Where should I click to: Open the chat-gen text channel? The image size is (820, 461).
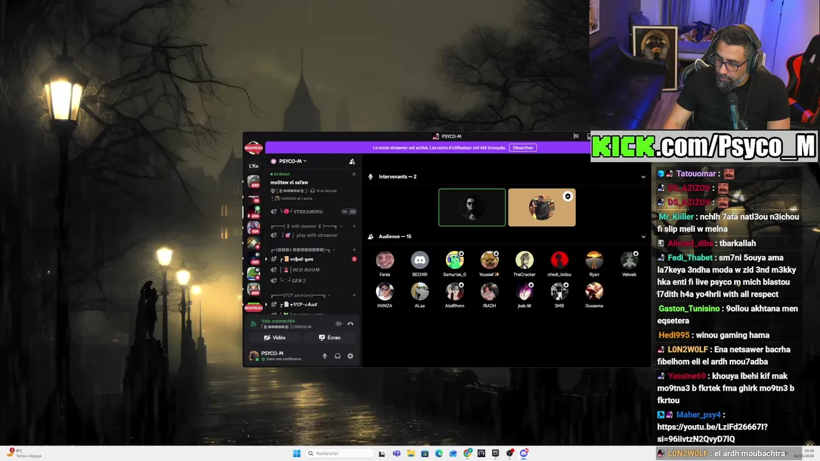[314, 259]
